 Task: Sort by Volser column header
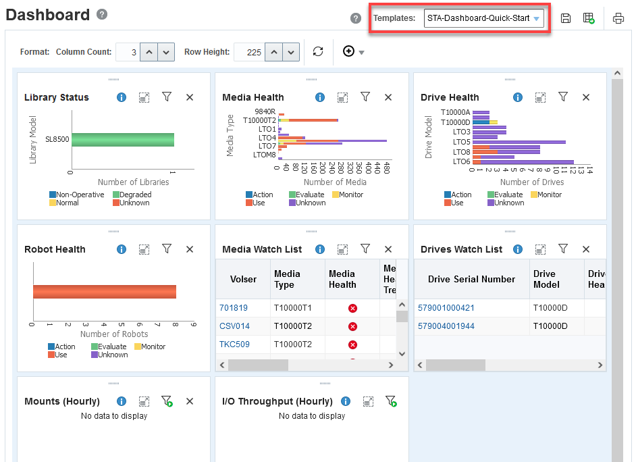pos(243,279)
